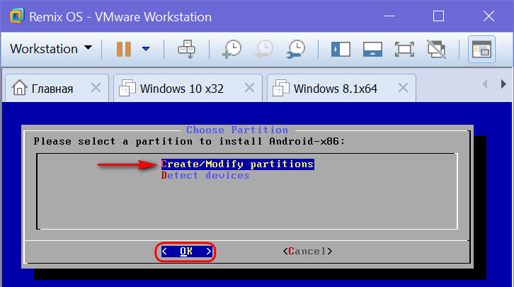The image size is (514, 287).
Task: Close the Главная tab
Action: click(x=96, y=88)
